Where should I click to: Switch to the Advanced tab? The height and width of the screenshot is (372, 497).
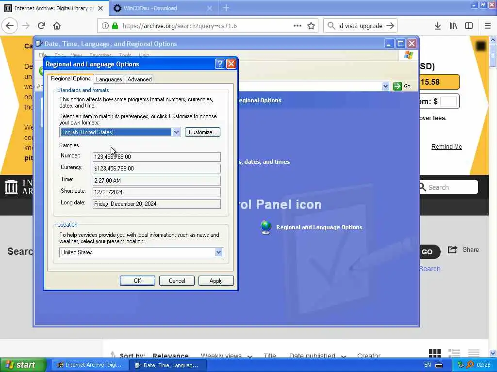point(139,79)
